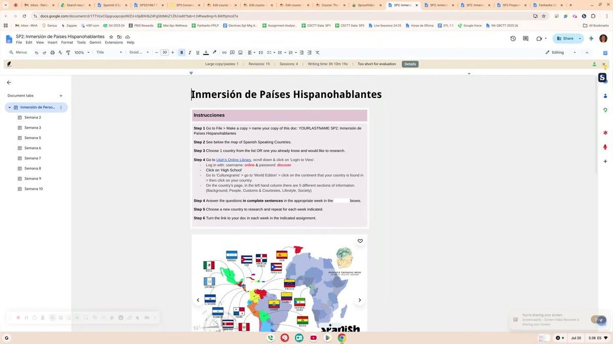Click the Details button in report bar
Screen dimensions: 613x344
click(x=410, y=64)
